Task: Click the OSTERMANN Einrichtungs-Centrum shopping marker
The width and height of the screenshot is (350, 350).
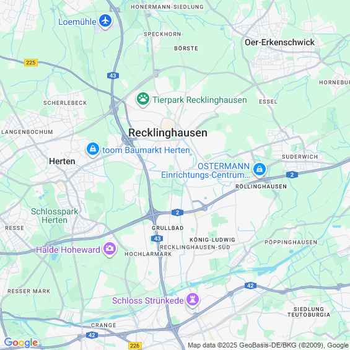Action: [260, 170]
